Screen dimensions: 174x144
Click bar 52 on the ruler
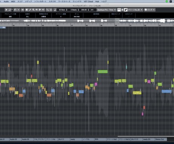tap(145, 25)
